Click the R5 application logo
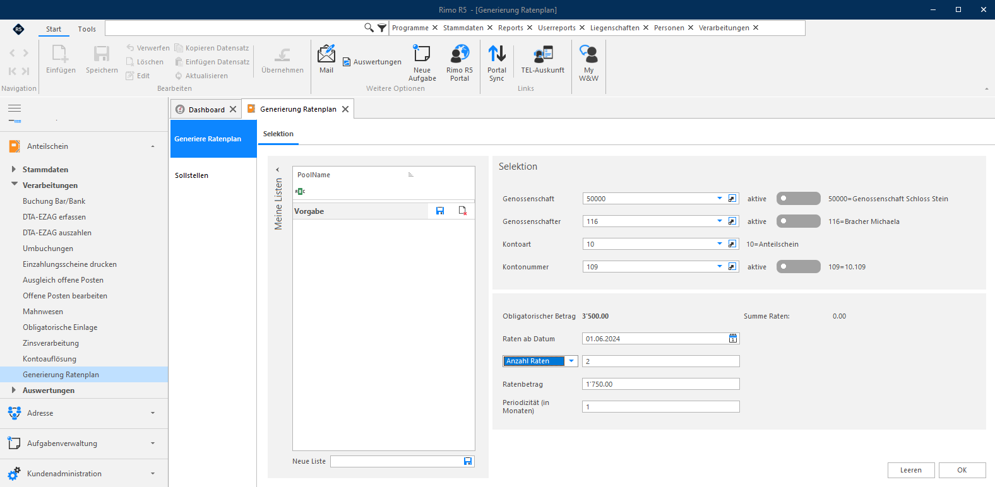Viewport: 995px width, 487px height. click(18, 29)
